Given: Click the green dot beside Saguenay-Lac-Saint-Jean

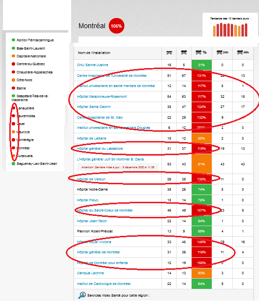Looking at the screenshot, I should (13, 163).
